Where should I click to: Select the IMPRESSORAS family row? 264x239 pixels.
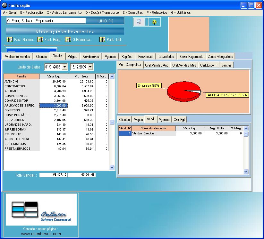point(56,130)
